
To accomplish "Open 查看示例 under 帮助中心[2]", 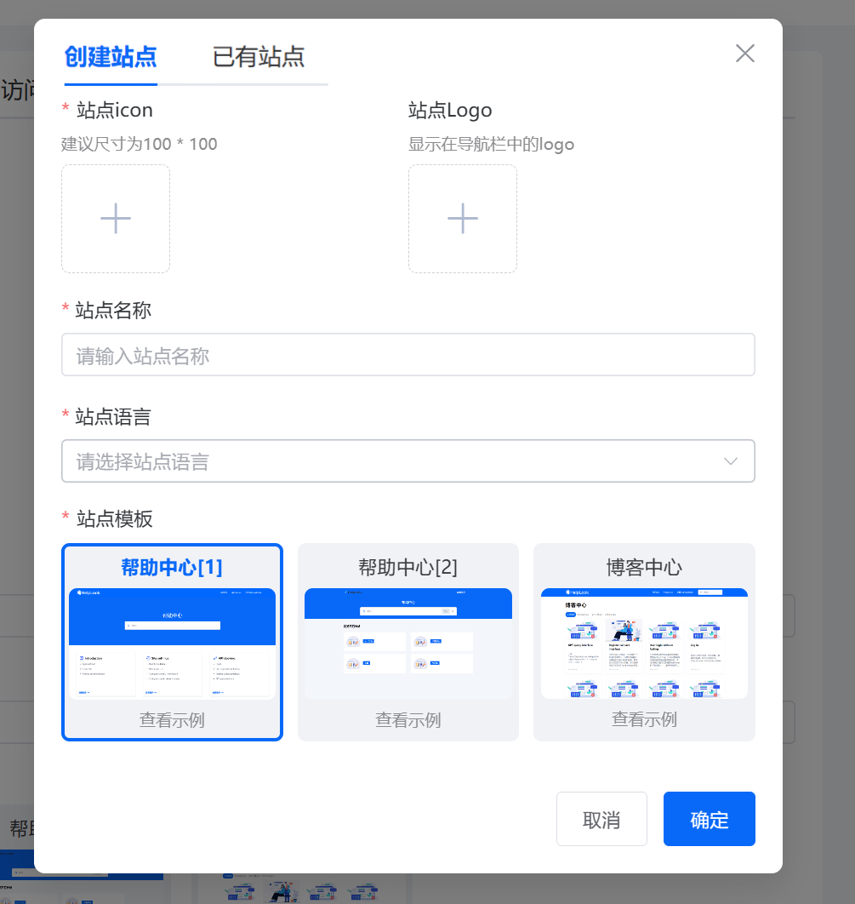I will [408, 720].
